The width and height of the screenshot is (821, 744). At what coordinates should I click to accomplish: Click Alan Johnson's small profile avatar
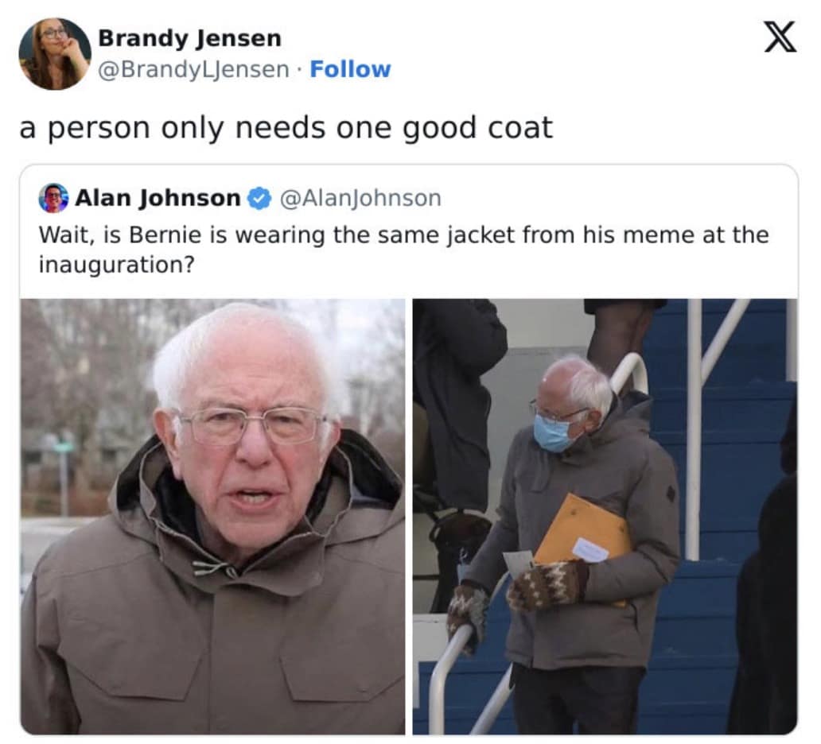53,198
